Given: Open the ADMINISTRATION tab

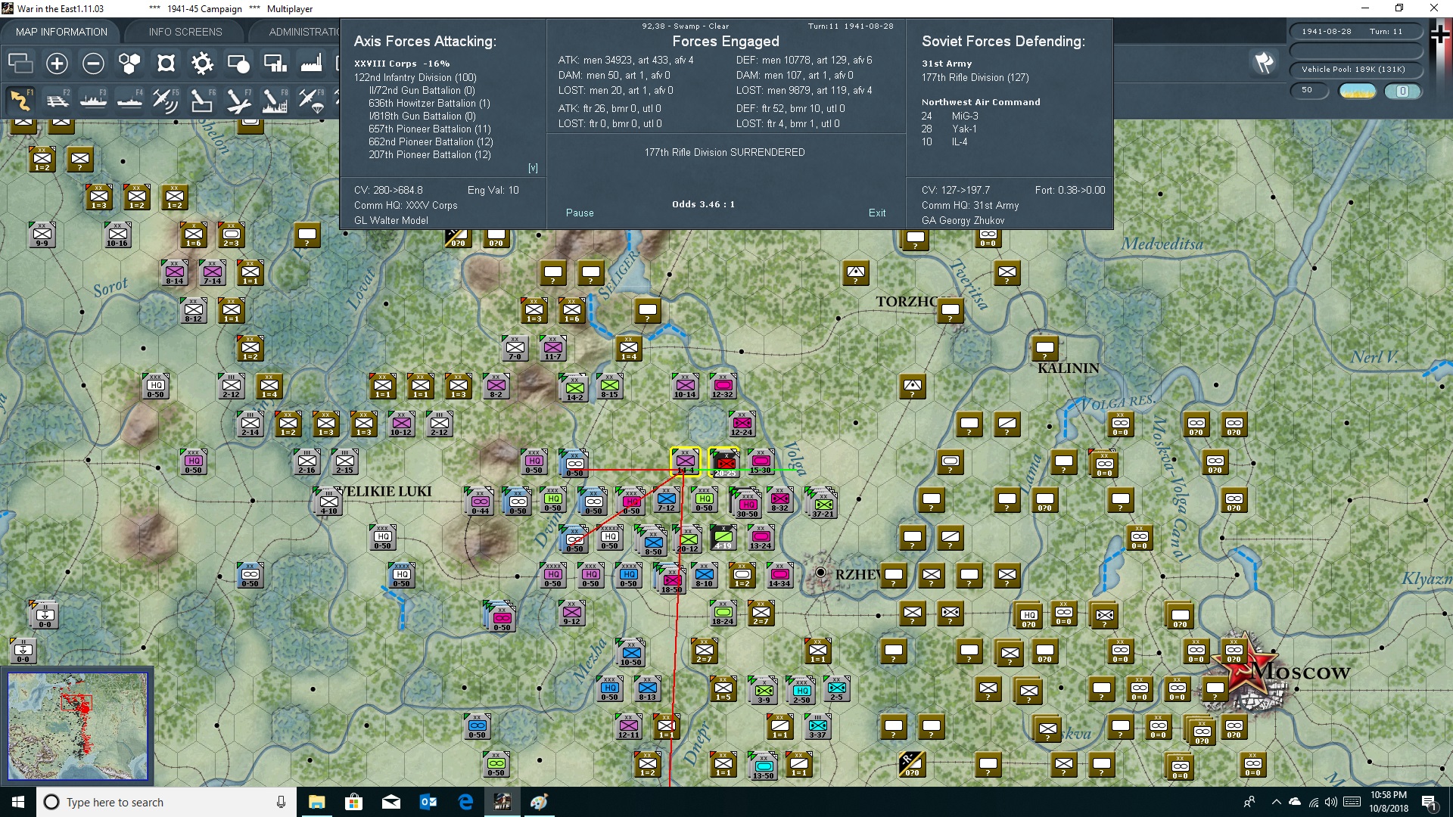Looking at the screenshot, I should [303, 32].
